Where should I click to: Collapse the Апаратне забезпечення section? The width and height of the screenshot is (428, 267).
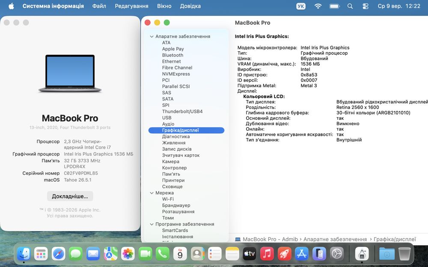pos(152,36)
